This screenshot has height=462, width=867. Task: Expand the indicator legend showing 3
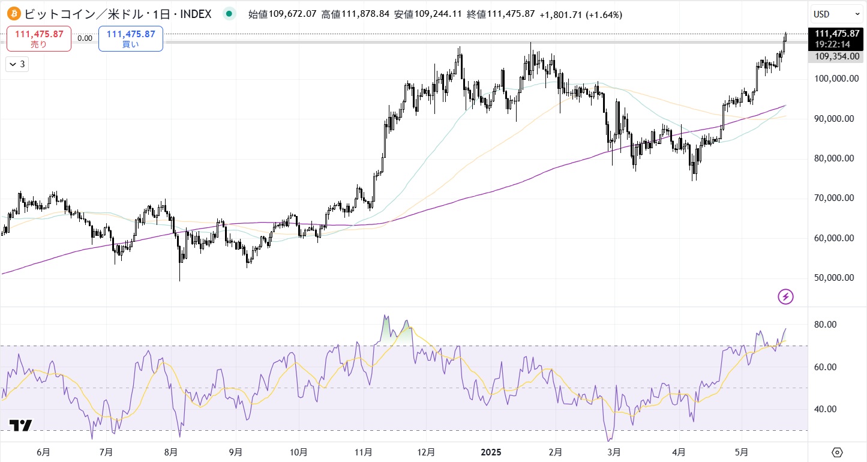tap(17, 64)
